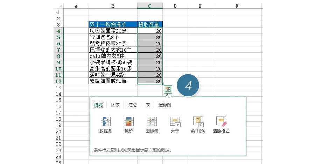Open the 汇总 tab
The height and width of the screenshot is (164, 315).
pyautogui.click(x=133, y=105)
